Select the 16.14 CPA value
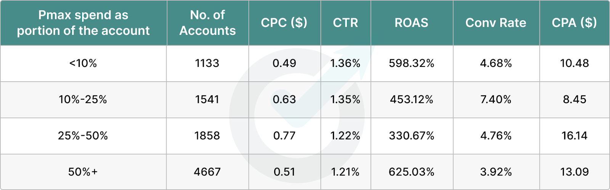This screenshot has height=190, width=610. click(574, 136)
